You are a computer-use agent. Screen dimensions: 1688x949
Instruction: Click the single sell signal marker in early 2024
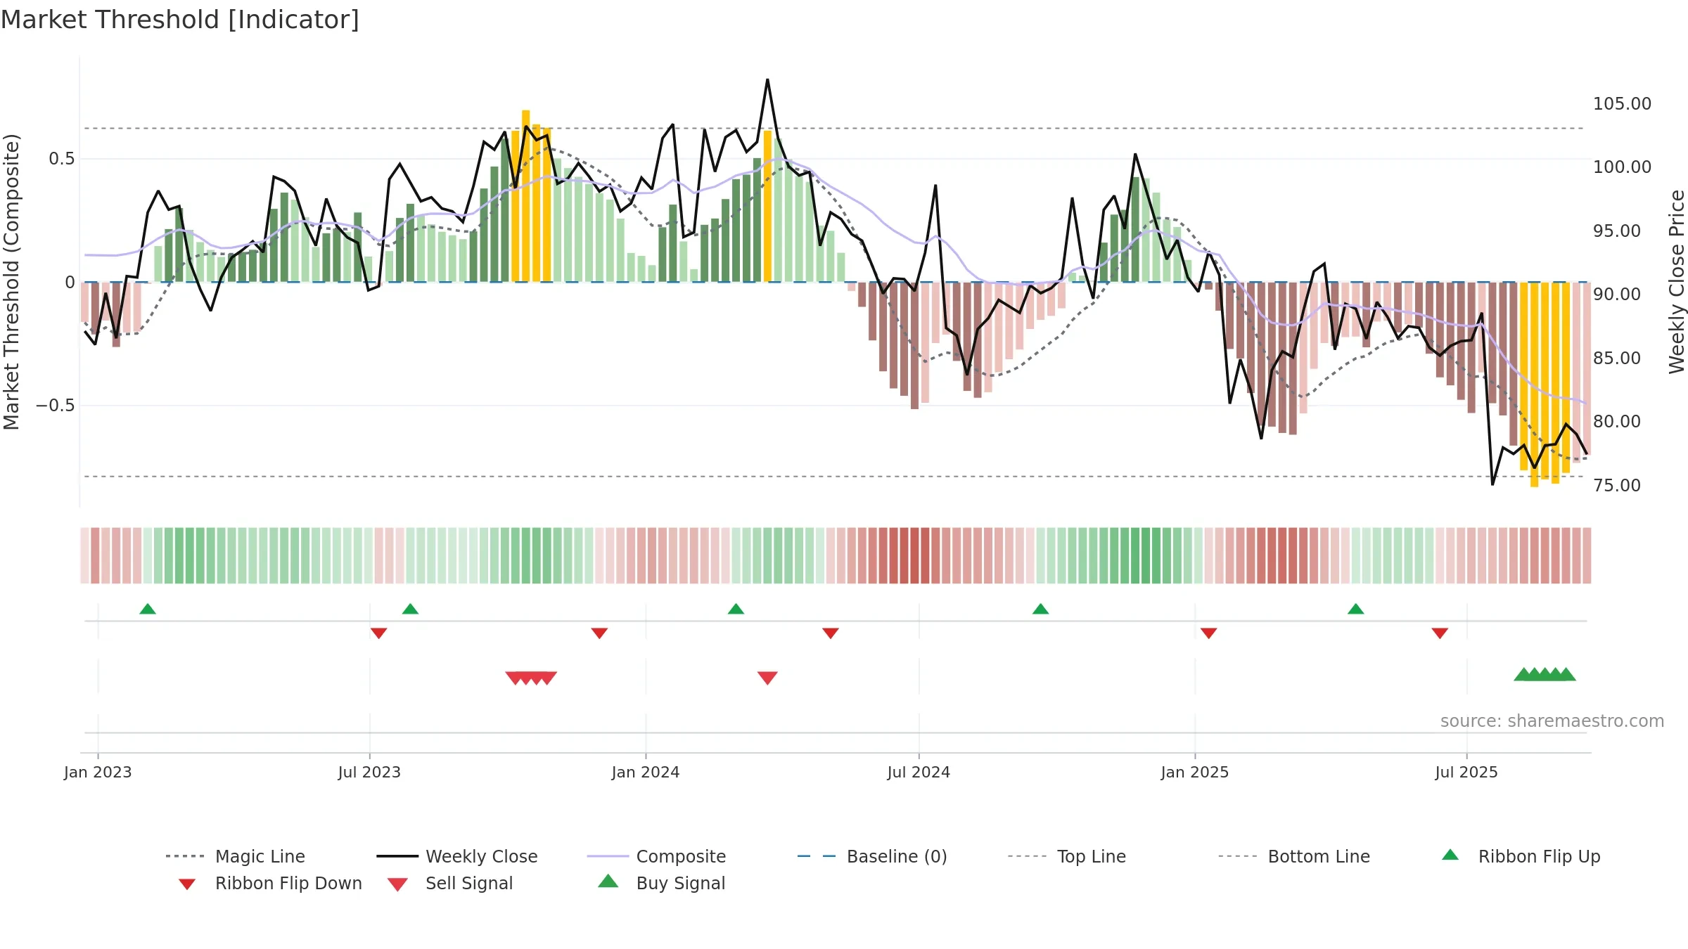point(767,678)
